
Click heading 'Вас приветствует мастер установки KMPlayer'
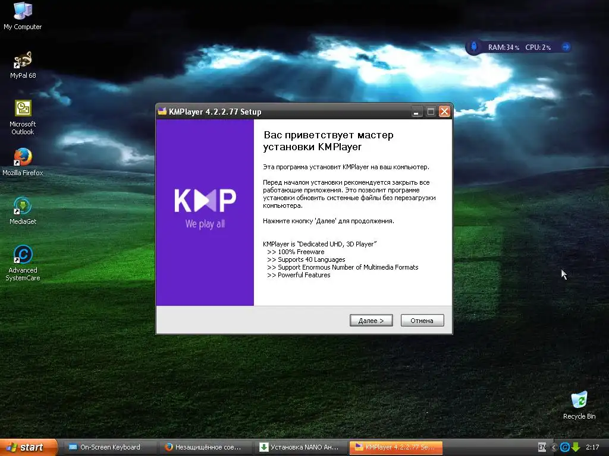coord(328,141)
